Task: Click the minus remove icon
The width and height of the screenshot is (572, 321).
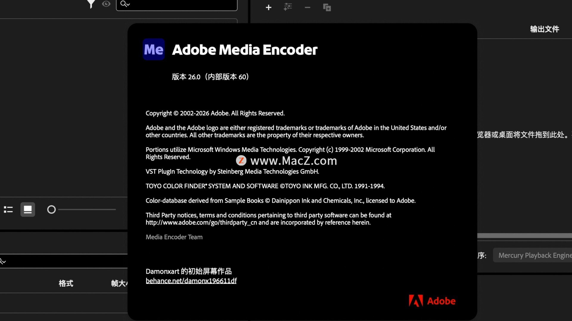Action: (x=307, y=7)
